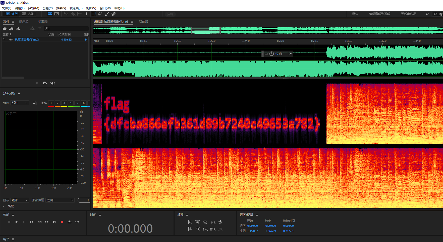
Task: Click the Pause transport button
Action: click(24, 222)
